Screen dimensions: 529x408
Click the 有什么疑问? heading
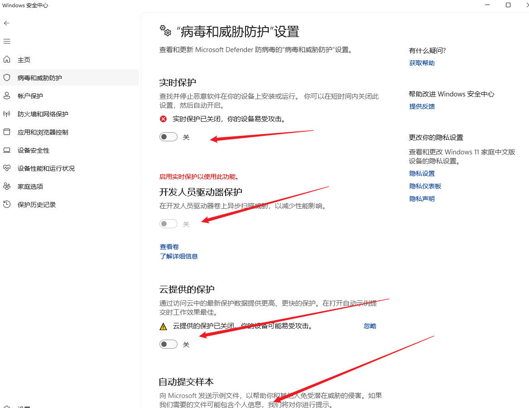[x=427, y=51]
